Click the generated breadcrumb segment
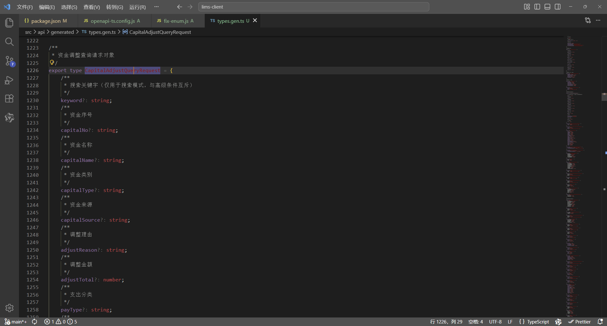The width and height of the screenshot is (607, 326). [x=62, y=32]
